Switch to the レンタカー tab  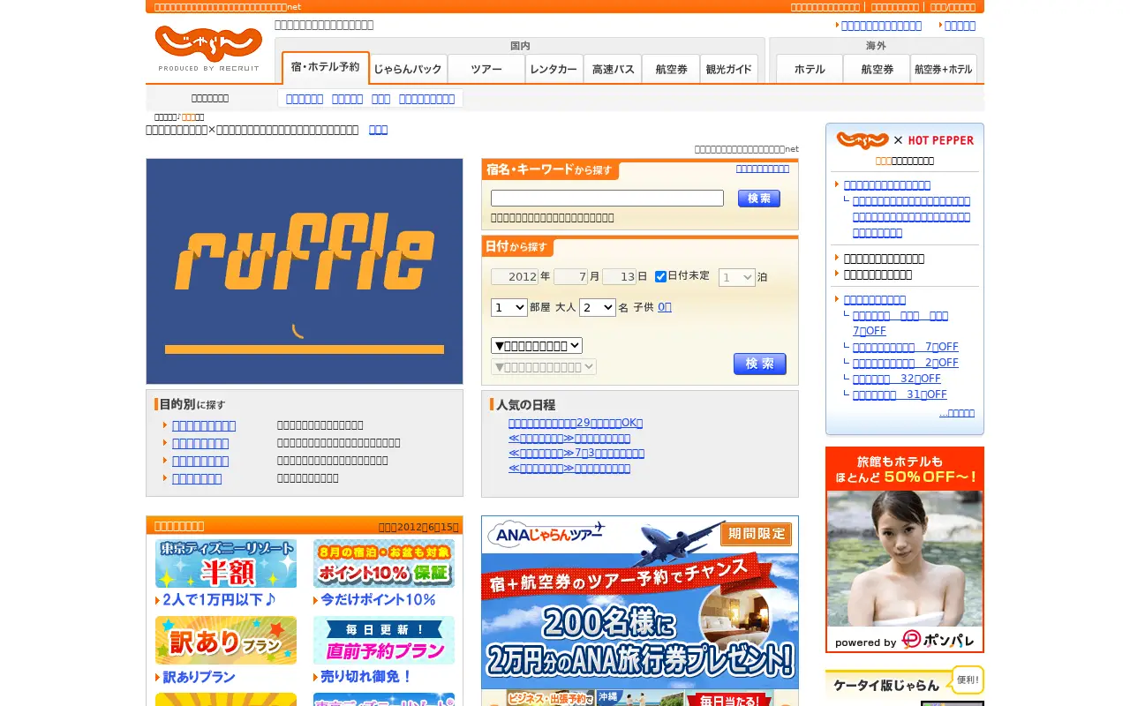click(554, 69)
